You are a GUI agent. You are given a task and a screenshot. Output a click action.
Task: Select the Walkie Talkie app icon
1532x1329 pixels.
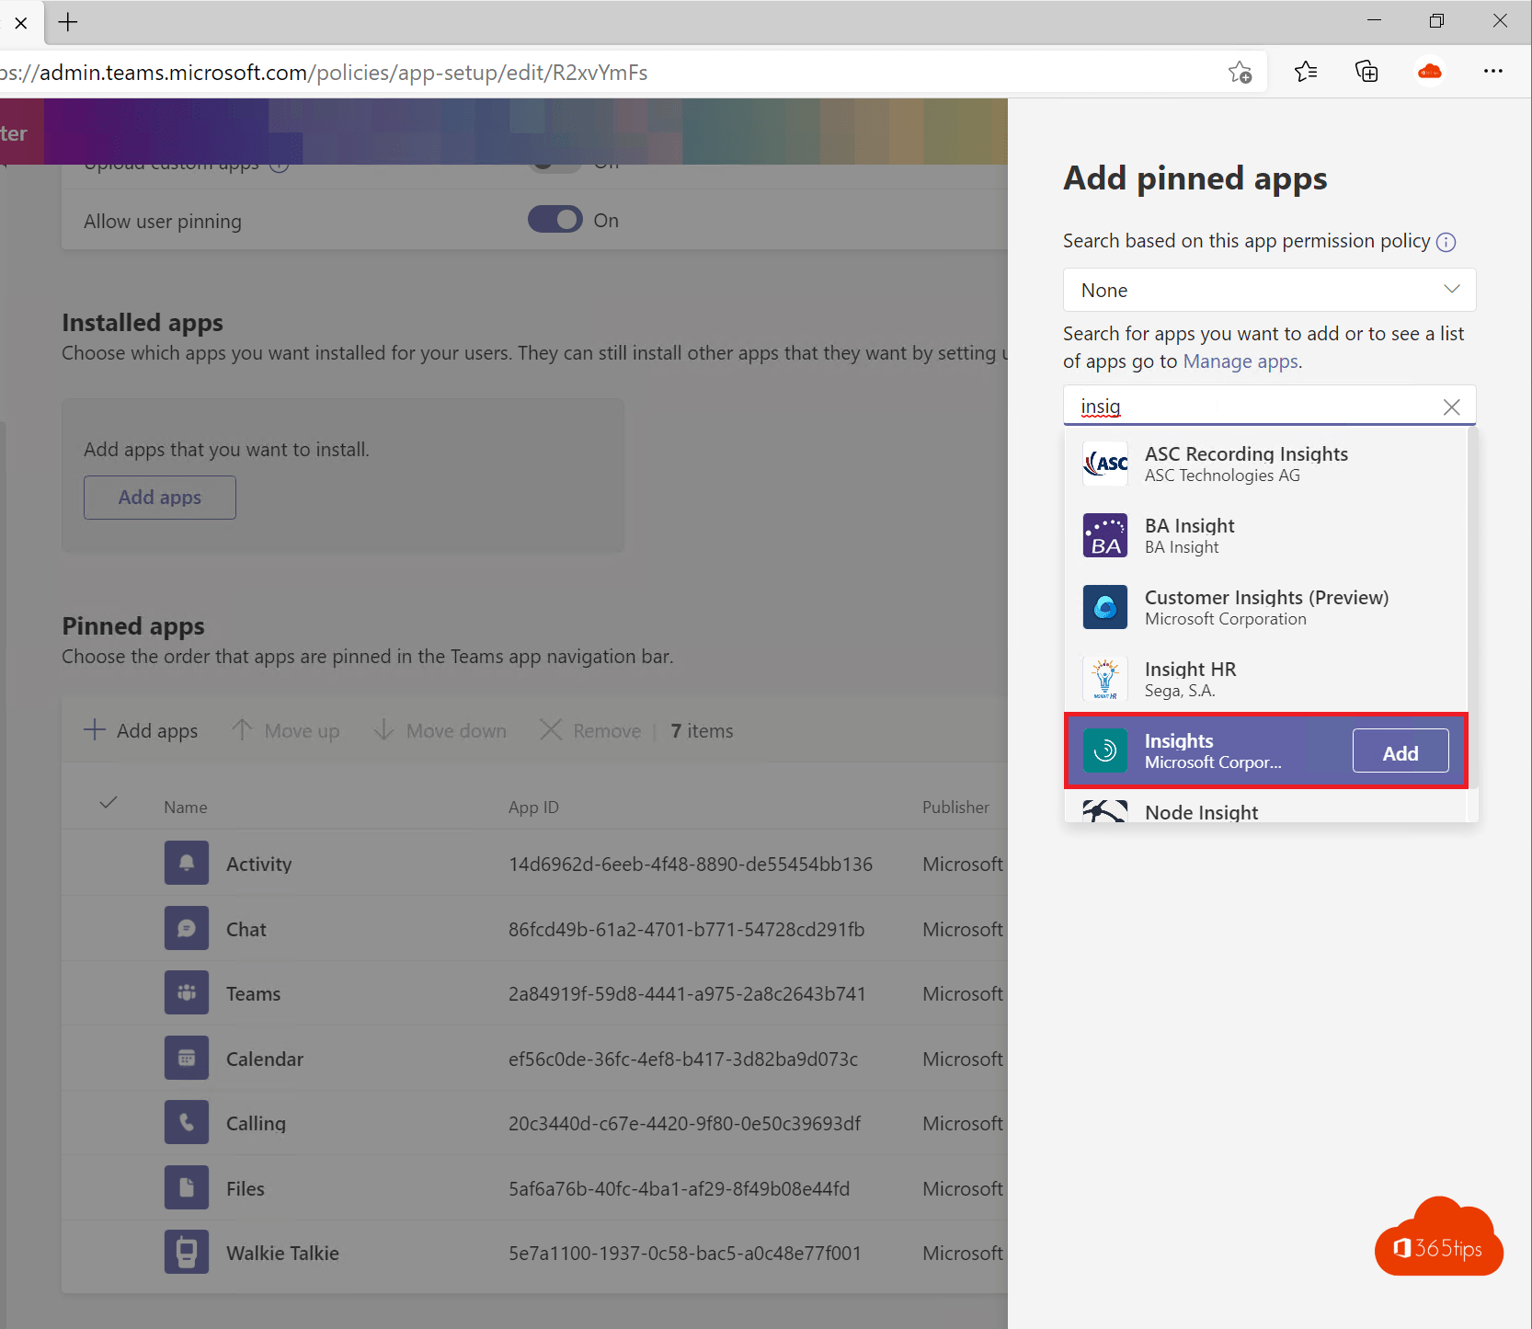[x=186, y=1252]
